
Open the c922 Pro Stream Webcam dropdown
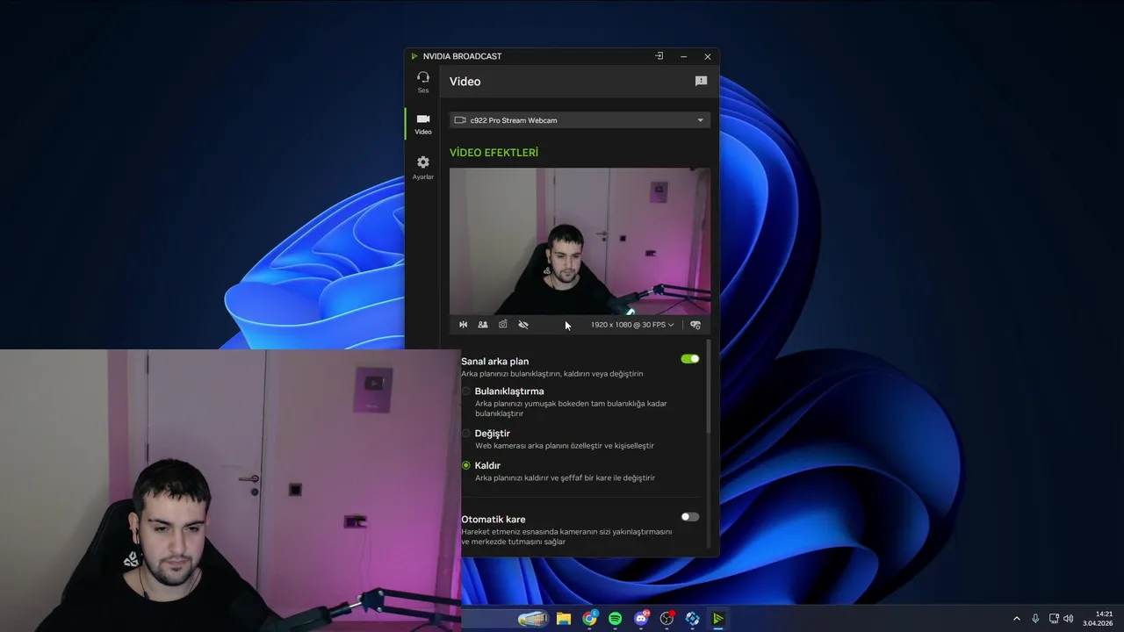[580, 120]
